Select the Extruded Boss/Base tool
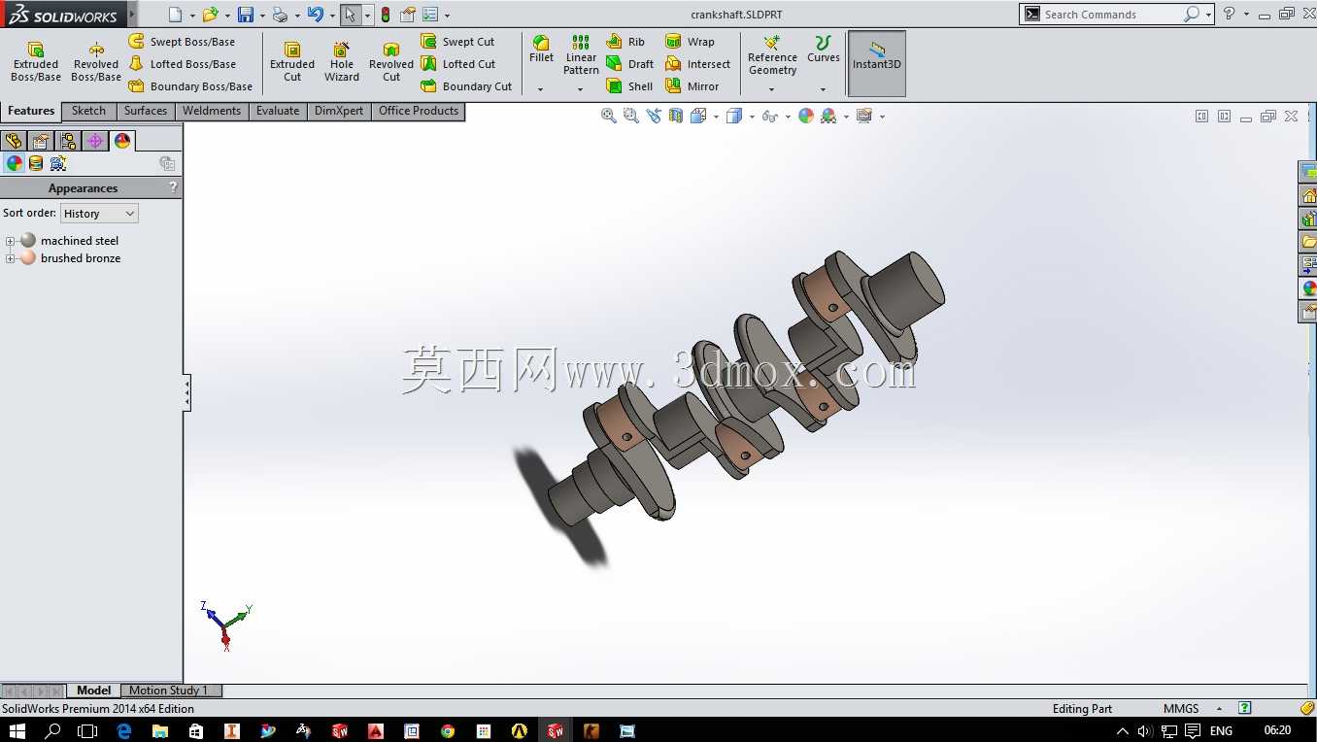This screenshot has height=742, width=1317. pos(36,62)
